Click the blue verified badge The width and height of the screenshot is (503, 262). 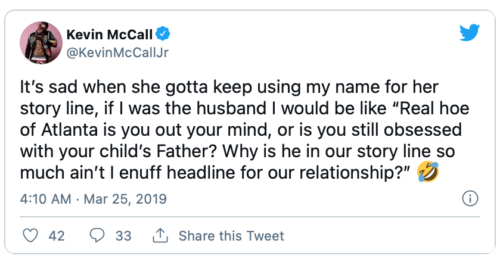(163, 34)
